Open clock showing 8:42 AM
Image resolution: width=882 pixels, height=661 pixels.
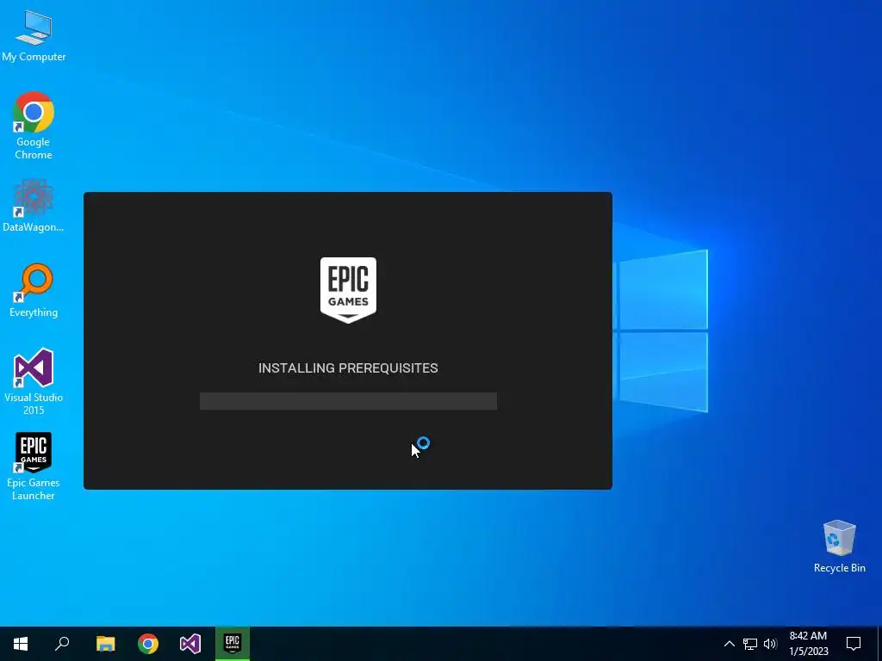[x=808, y=644]
